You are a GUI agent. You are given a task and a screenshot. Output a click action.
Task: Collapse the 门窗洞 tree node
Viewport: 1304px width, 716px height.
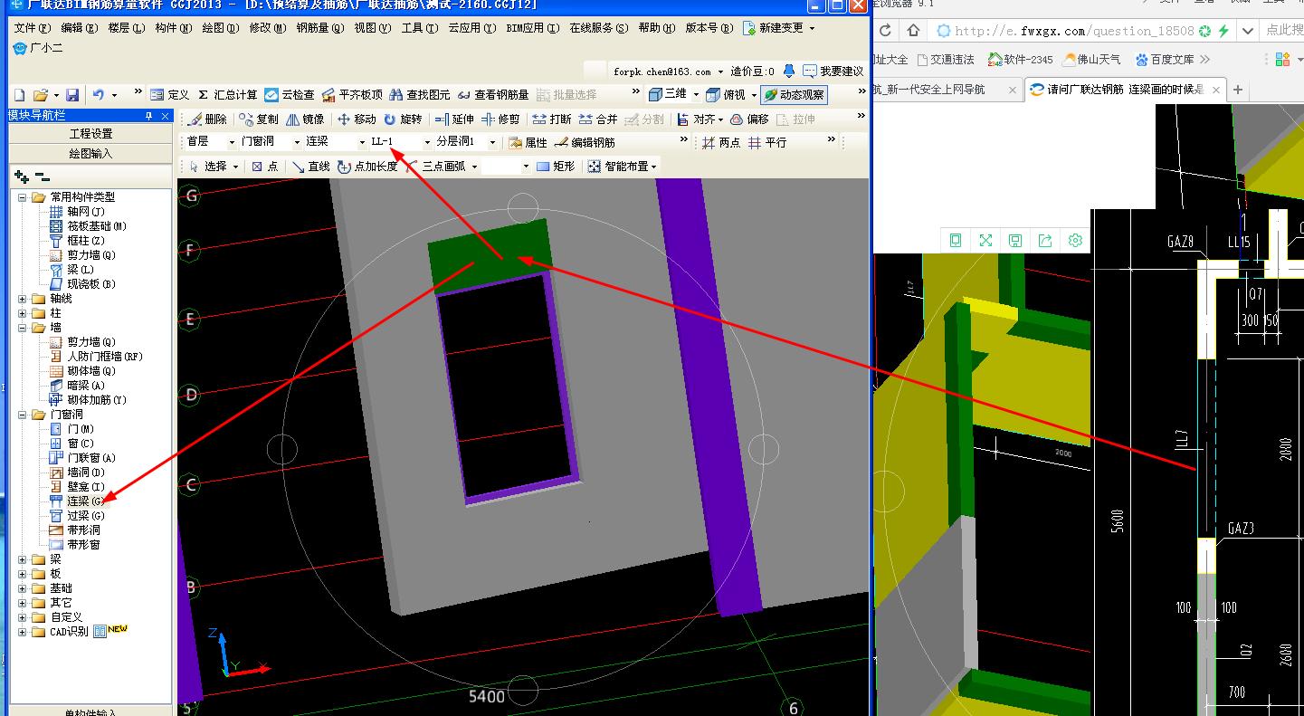[22, 415]
